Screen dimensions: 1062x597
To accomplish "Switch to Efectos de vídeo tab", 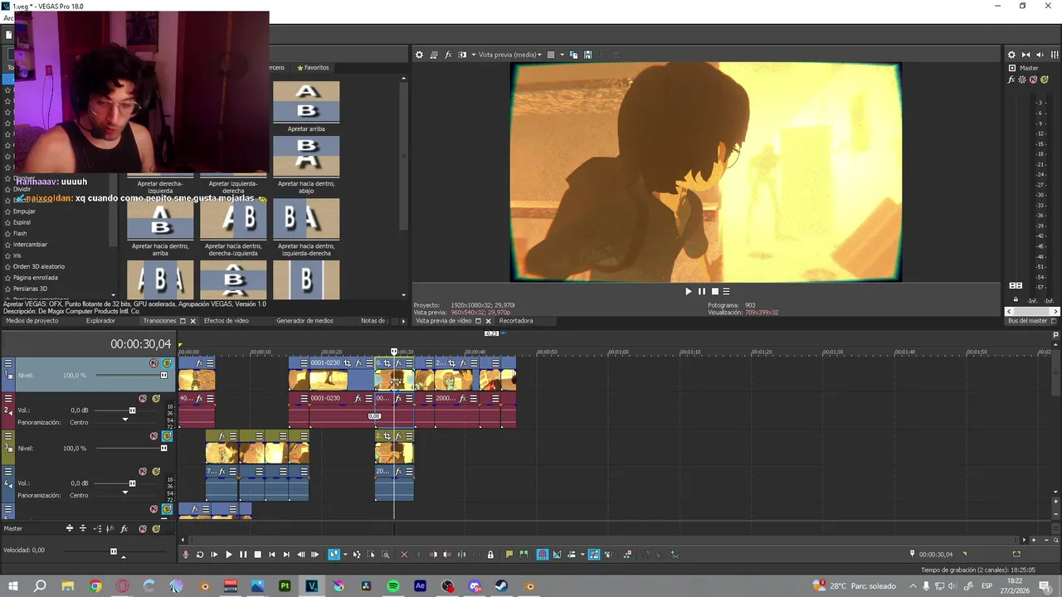I will coord(226,321).
